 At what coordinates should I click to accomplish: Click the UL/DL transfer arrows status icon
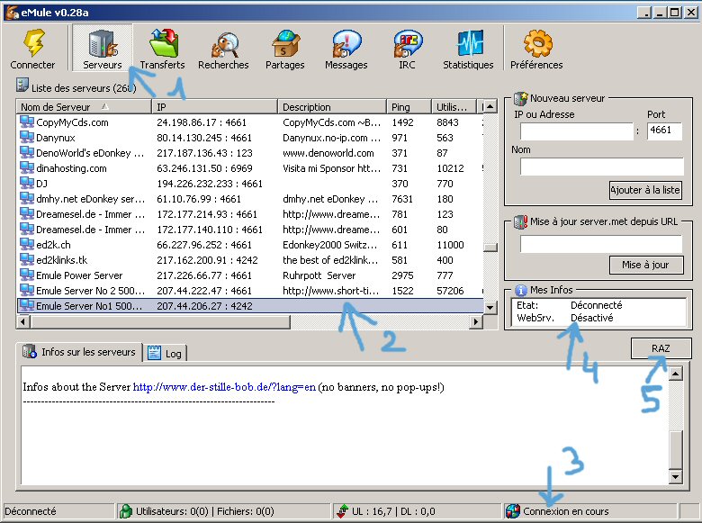[343, 511]
